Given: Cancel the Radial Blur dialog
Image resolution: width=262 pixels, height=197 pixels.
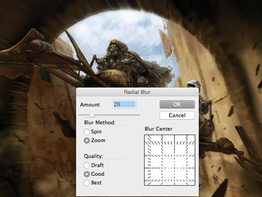Looking at the screenshot, I should (177, 115).
